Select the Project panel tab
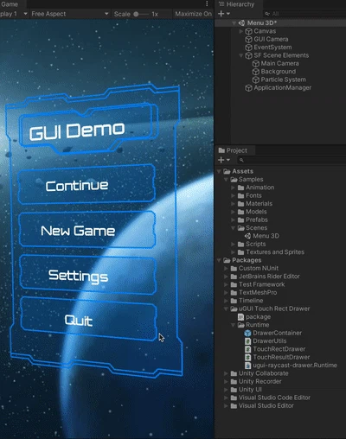The width and height of the screenshot is (346, 439). 234,150
